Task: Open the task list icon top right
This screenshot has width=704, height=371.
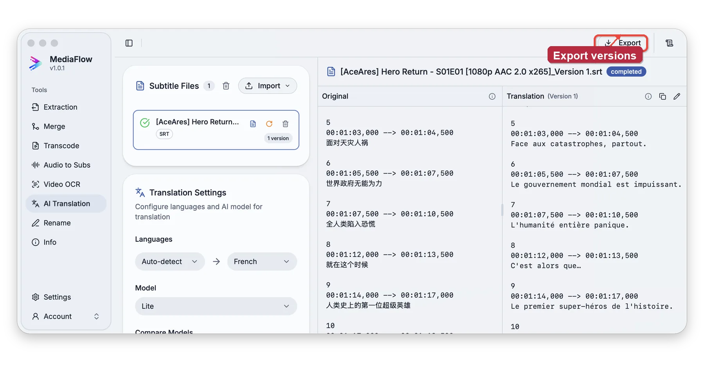Action: pyautogui.click(x=670, y=43)
